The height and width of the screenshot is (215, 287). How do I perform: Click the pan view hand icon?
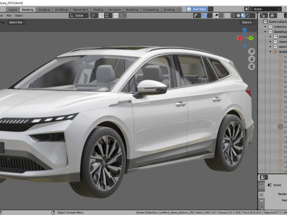[x=252, y=59]
